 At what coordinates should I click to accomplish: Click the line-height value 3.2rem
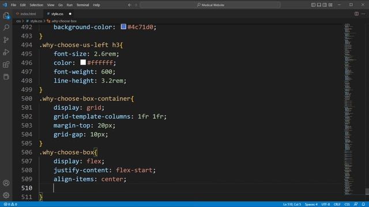point(112,80)
